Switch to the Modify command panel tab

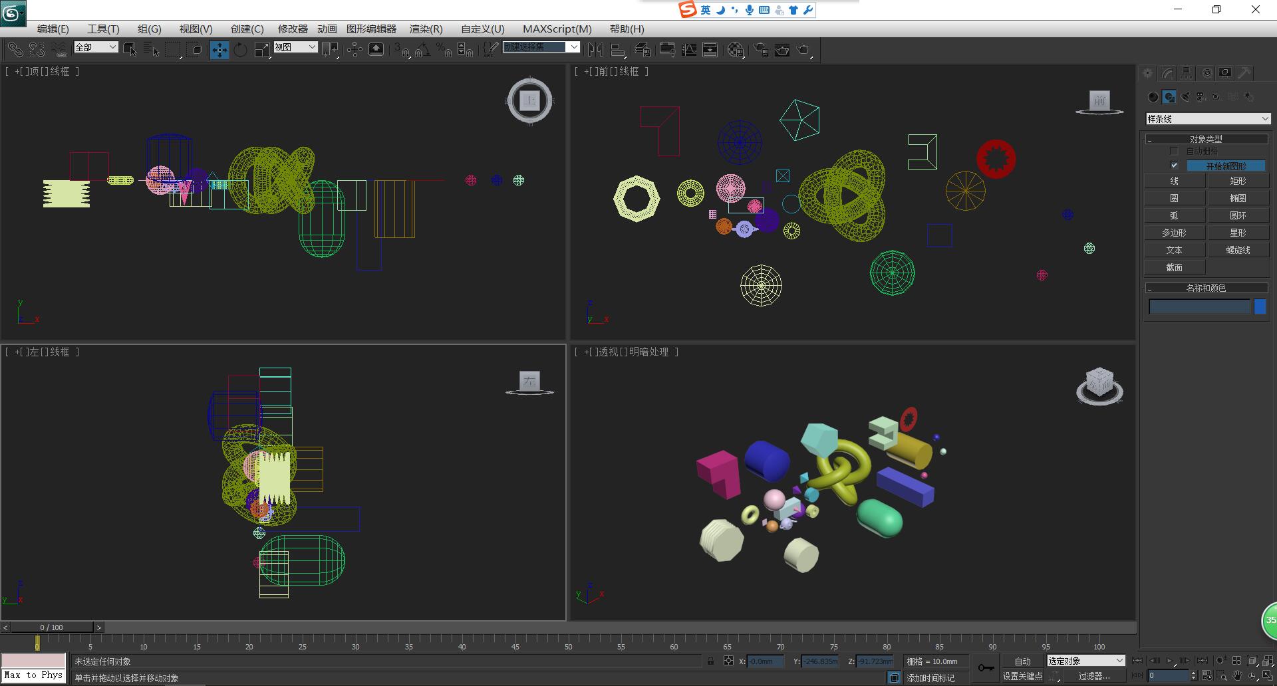(1167, 73)
